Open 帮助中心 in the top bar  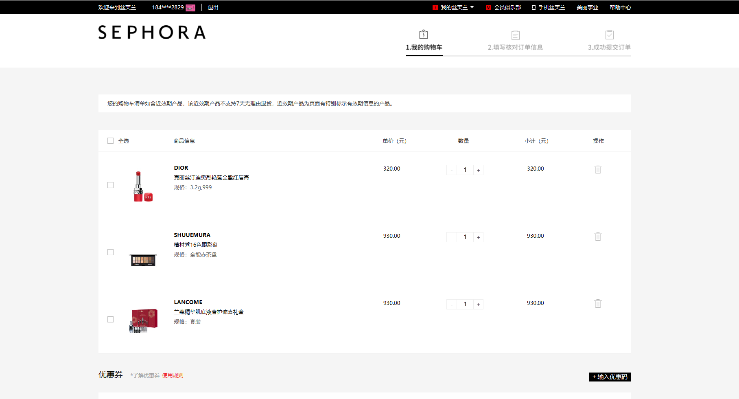(x=620, y=7)
